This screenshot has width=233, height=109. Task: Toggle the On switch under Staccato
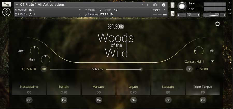click(168, 100)
